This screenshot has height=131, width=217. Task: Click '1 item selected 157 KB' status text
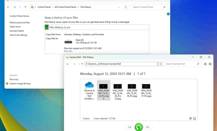pyautogui.click(x=104, y=119)
